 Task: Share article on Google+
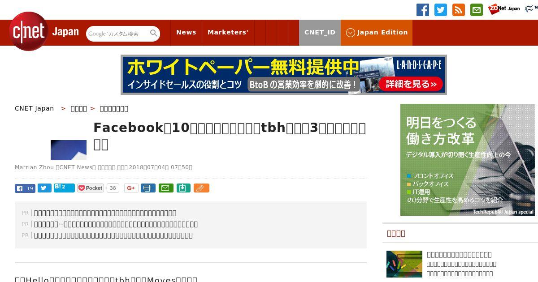[x=131, y=188]
